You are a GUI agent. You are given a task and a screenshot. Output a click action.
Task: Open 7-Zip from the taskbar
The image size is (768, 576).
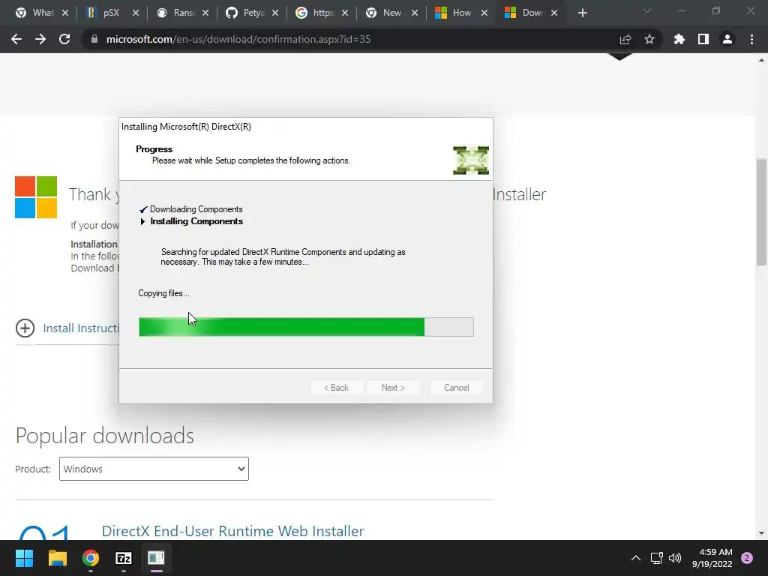(x=124, y=558)
